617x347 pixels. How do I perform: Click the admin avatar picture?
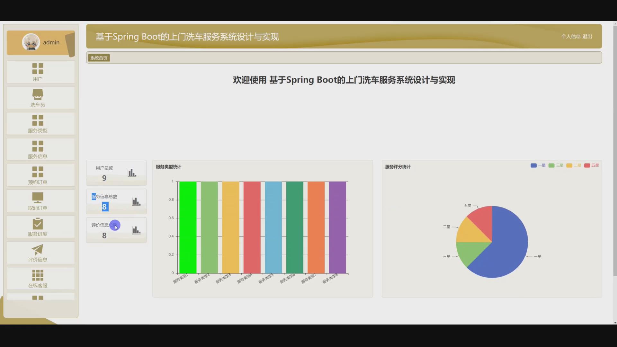coord(31,42)
